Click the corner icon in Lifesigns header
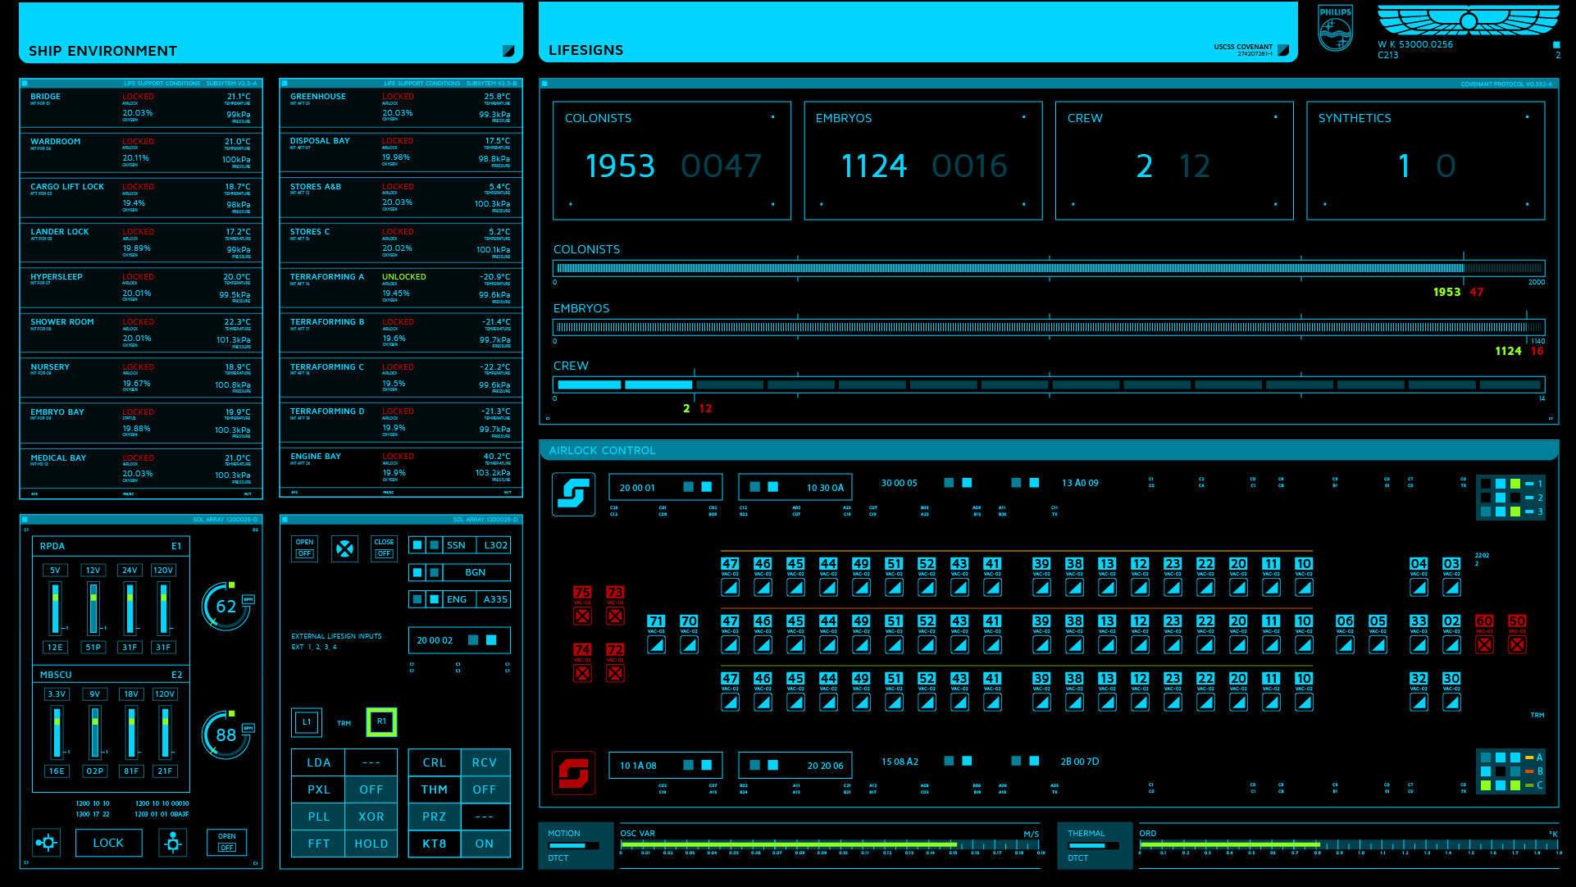1576x887 pixels. point(1283,50)
